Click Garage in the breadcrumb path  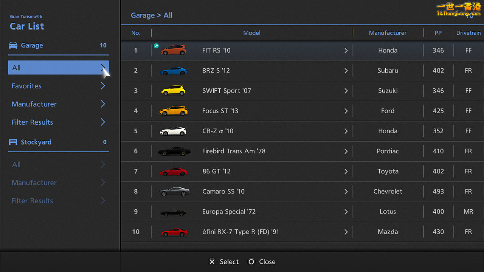[x=143, y=15]
